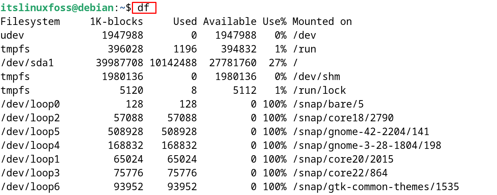Click the /snap/gtk-common-themes/1535 mount path
Screen dimensions: 497x195
pos(376,187)
